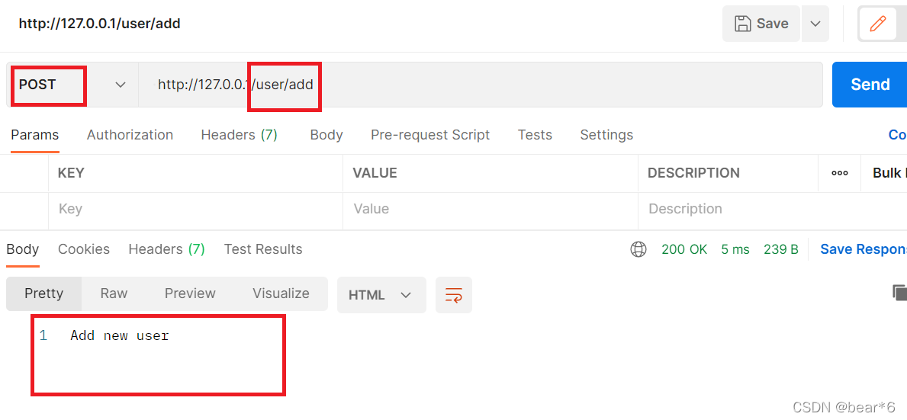Click the globe network icon
Image resolution: width=907 pixels, height=420 pixels.
point(638,249)
